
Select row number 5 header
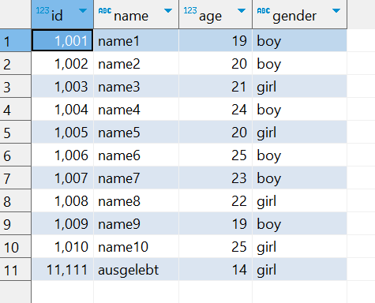click(15, 133)
